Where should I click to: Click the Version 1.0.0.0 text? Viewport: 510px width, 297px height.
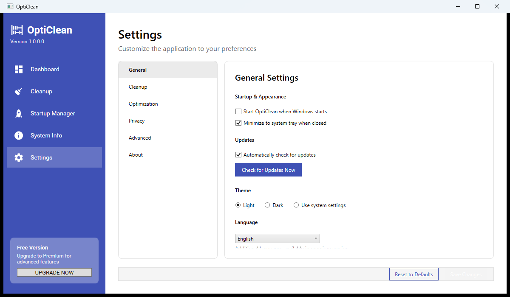pyautogui.click(x=27, y=42)
